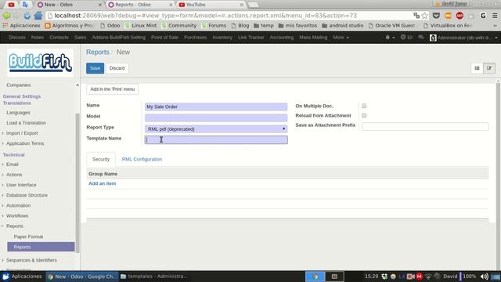Expand the Workflows sidebar section
501x282 pixels.
(x=17, y=216)
